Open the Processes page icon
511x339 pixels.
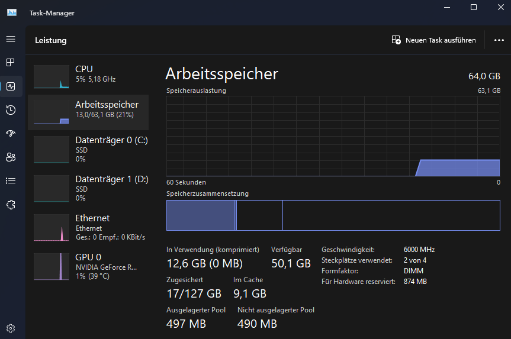[x=11, y=63]
